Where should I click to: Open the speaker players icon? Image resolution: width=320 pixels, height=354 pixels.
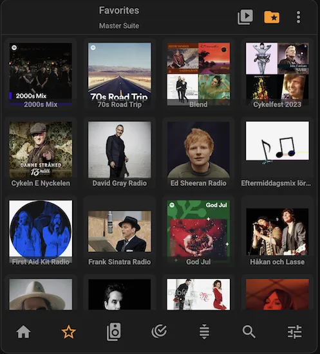point(114,332)
